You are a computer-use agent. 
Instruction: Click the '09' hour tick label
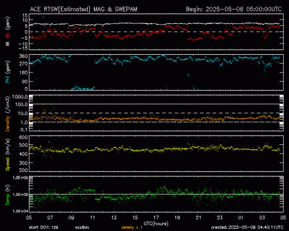tap(71, 218)
